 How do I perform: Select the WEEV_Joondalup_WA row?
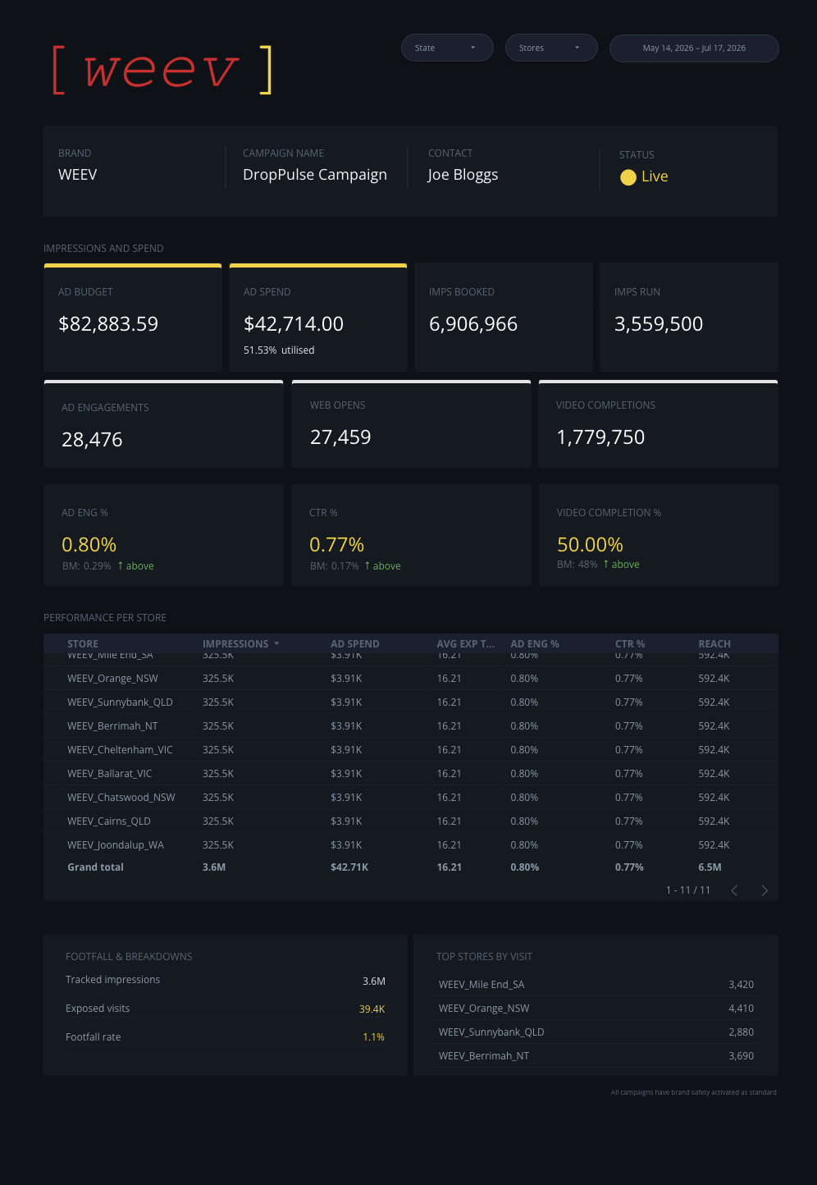(x=410, y=845)
